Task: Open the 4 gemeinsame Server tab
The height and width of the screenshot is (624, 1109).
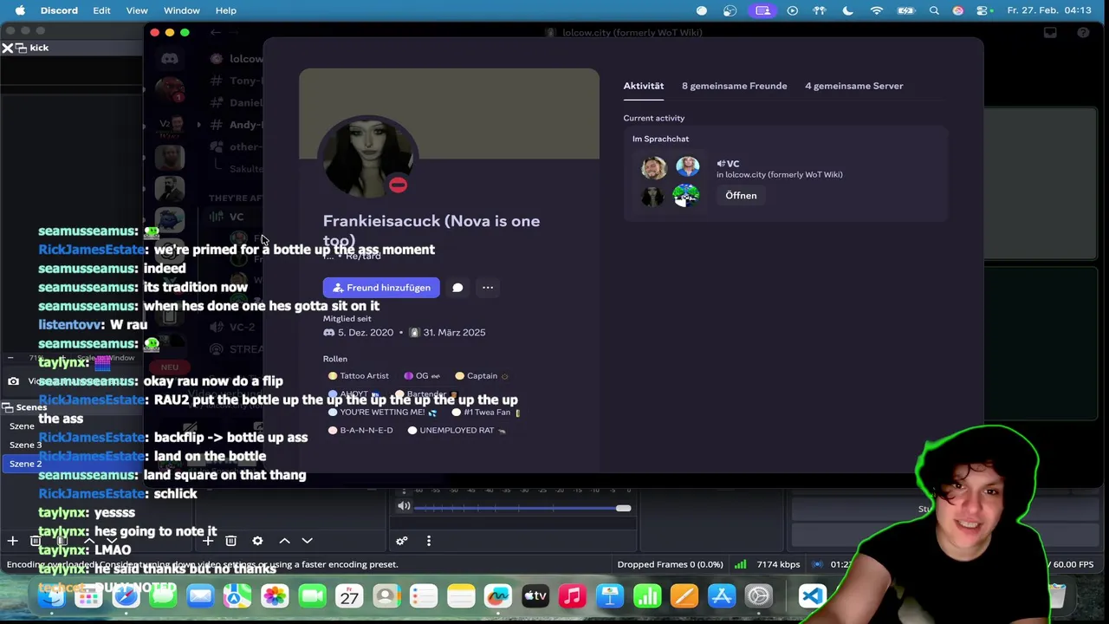Action: 854,86
